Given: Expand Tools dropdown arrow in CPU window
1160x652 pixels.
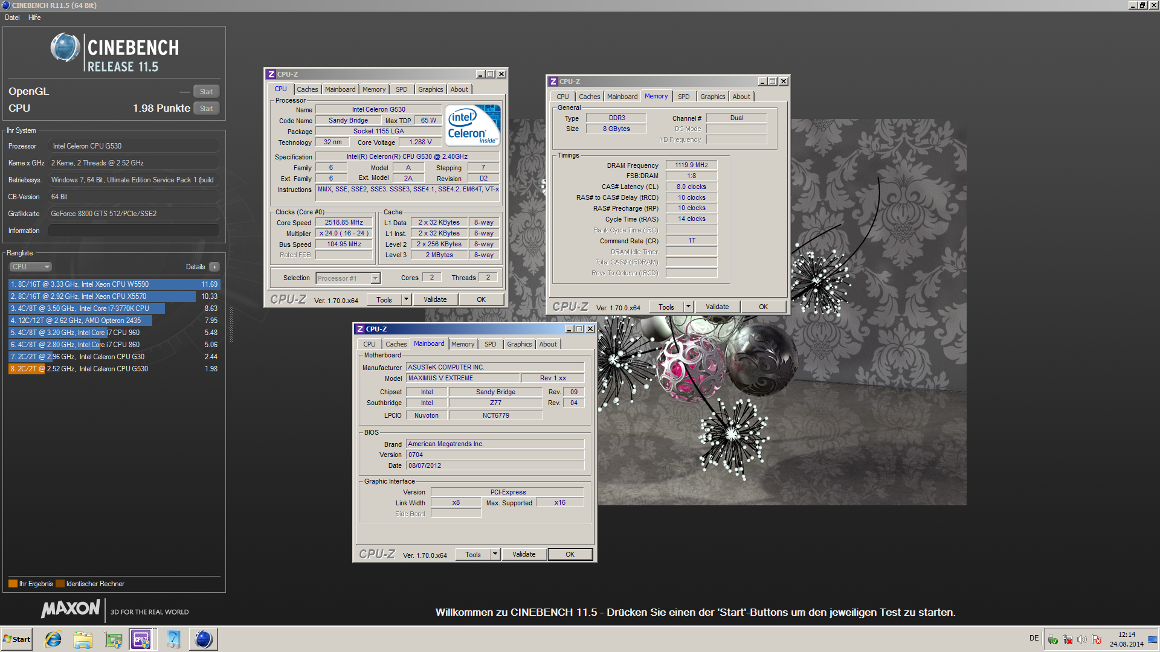Looking at the screenshot, I should 406,299.
